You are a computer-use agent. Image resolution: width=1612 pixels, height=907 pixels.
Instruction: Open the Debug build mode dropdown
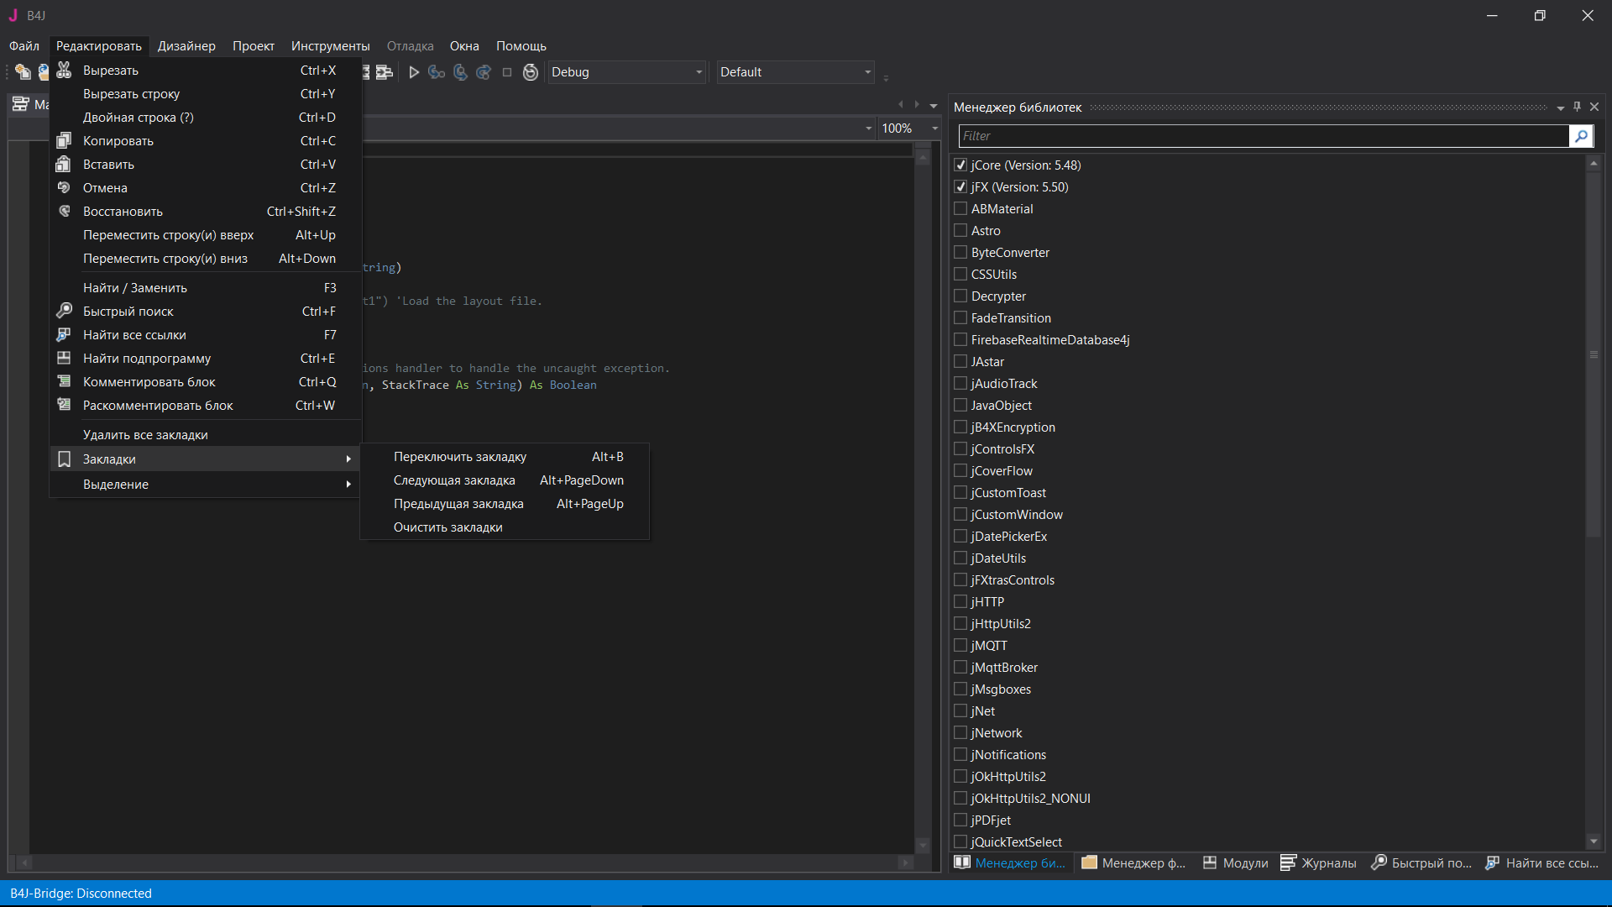[x=626, y=72]
